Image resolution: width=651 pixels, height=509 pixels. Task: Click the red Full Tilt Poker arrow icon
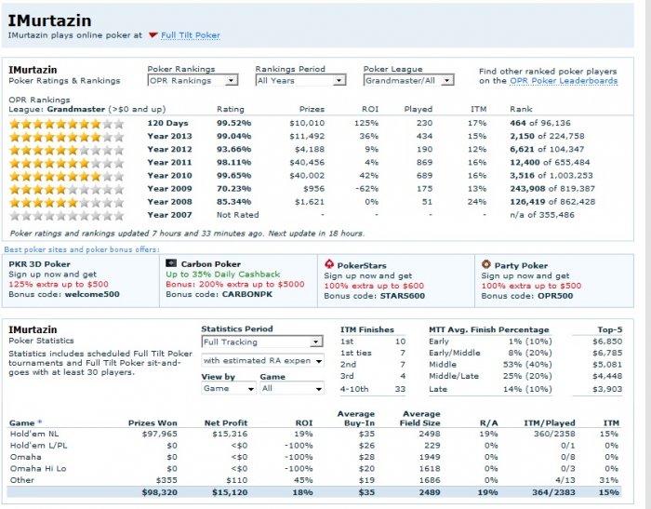[153, 35]
